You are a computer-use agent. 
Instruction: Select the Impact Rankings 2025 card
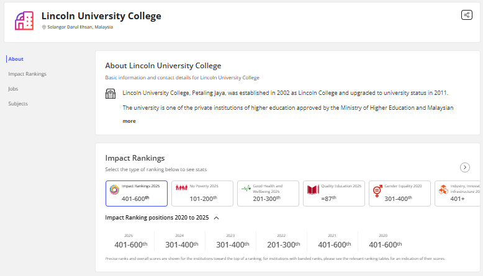pyautogui.click(x=137, y=194)
